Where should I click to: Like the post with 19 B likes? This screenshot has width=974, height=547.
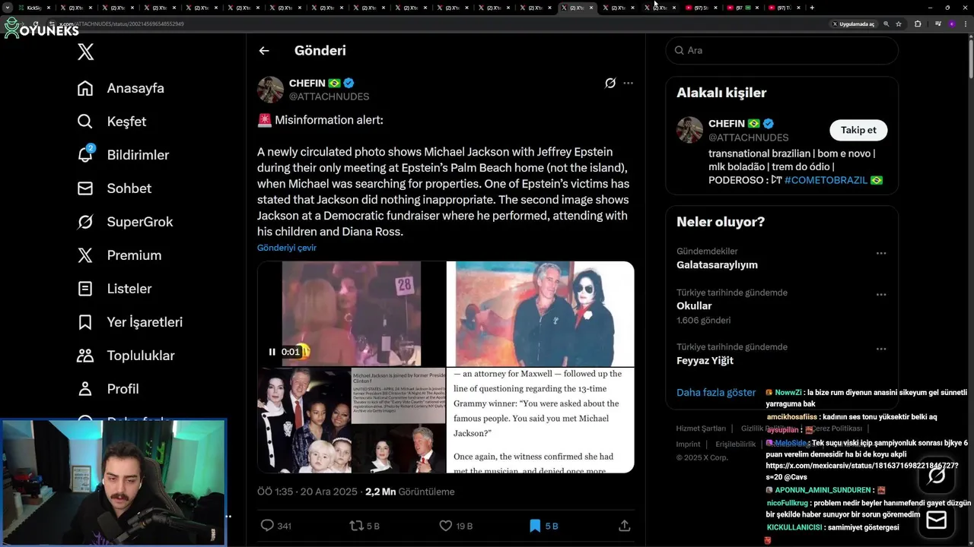[x=446, y=526]
